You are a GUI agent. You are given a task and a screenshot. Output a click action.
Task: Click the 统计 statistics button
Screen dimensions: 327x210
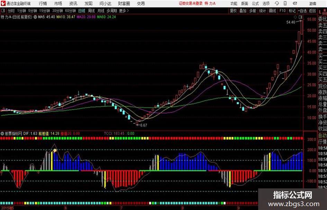point(263,11)
